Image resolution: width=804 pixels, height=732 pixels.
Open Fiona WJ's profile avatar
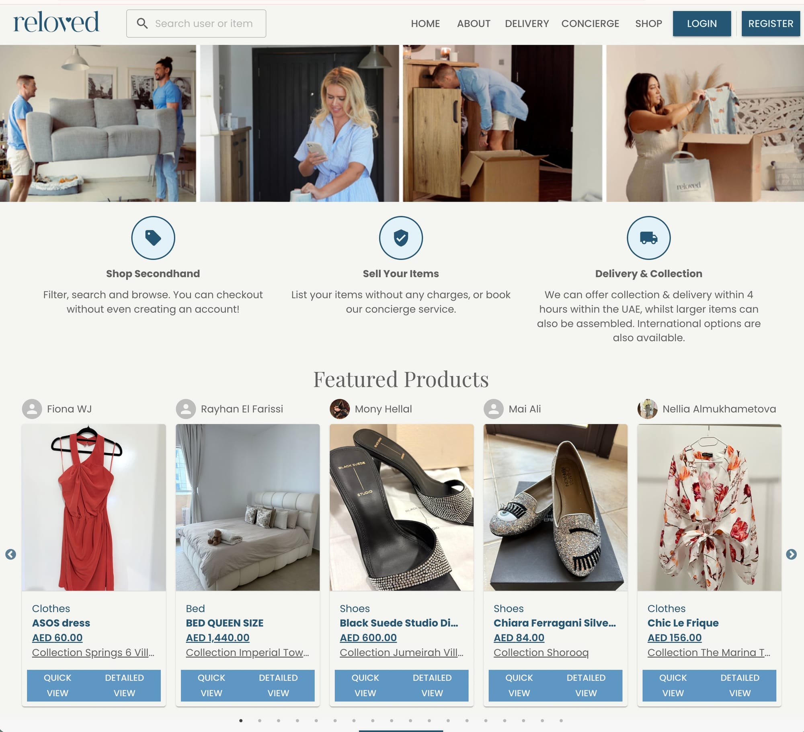click(32, 409)
